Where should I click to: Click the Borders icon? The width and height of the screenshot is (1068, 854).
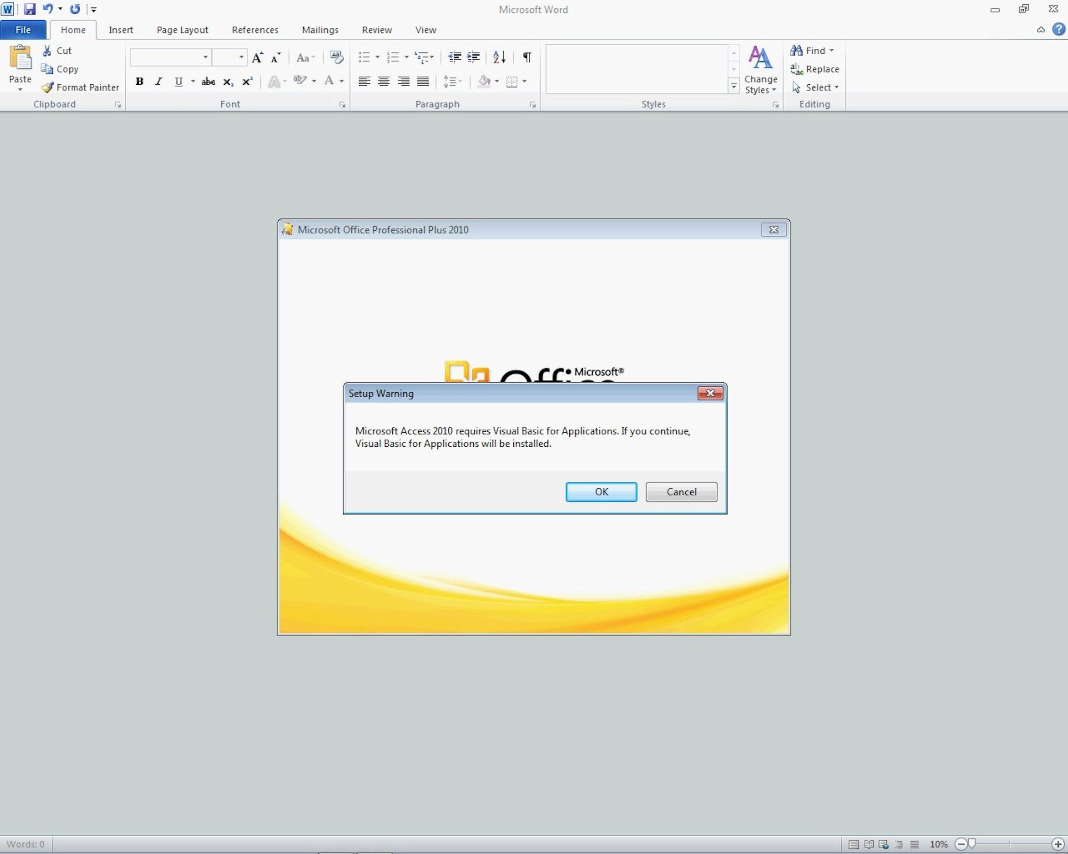pyautogui.click(x=512, y=81)
